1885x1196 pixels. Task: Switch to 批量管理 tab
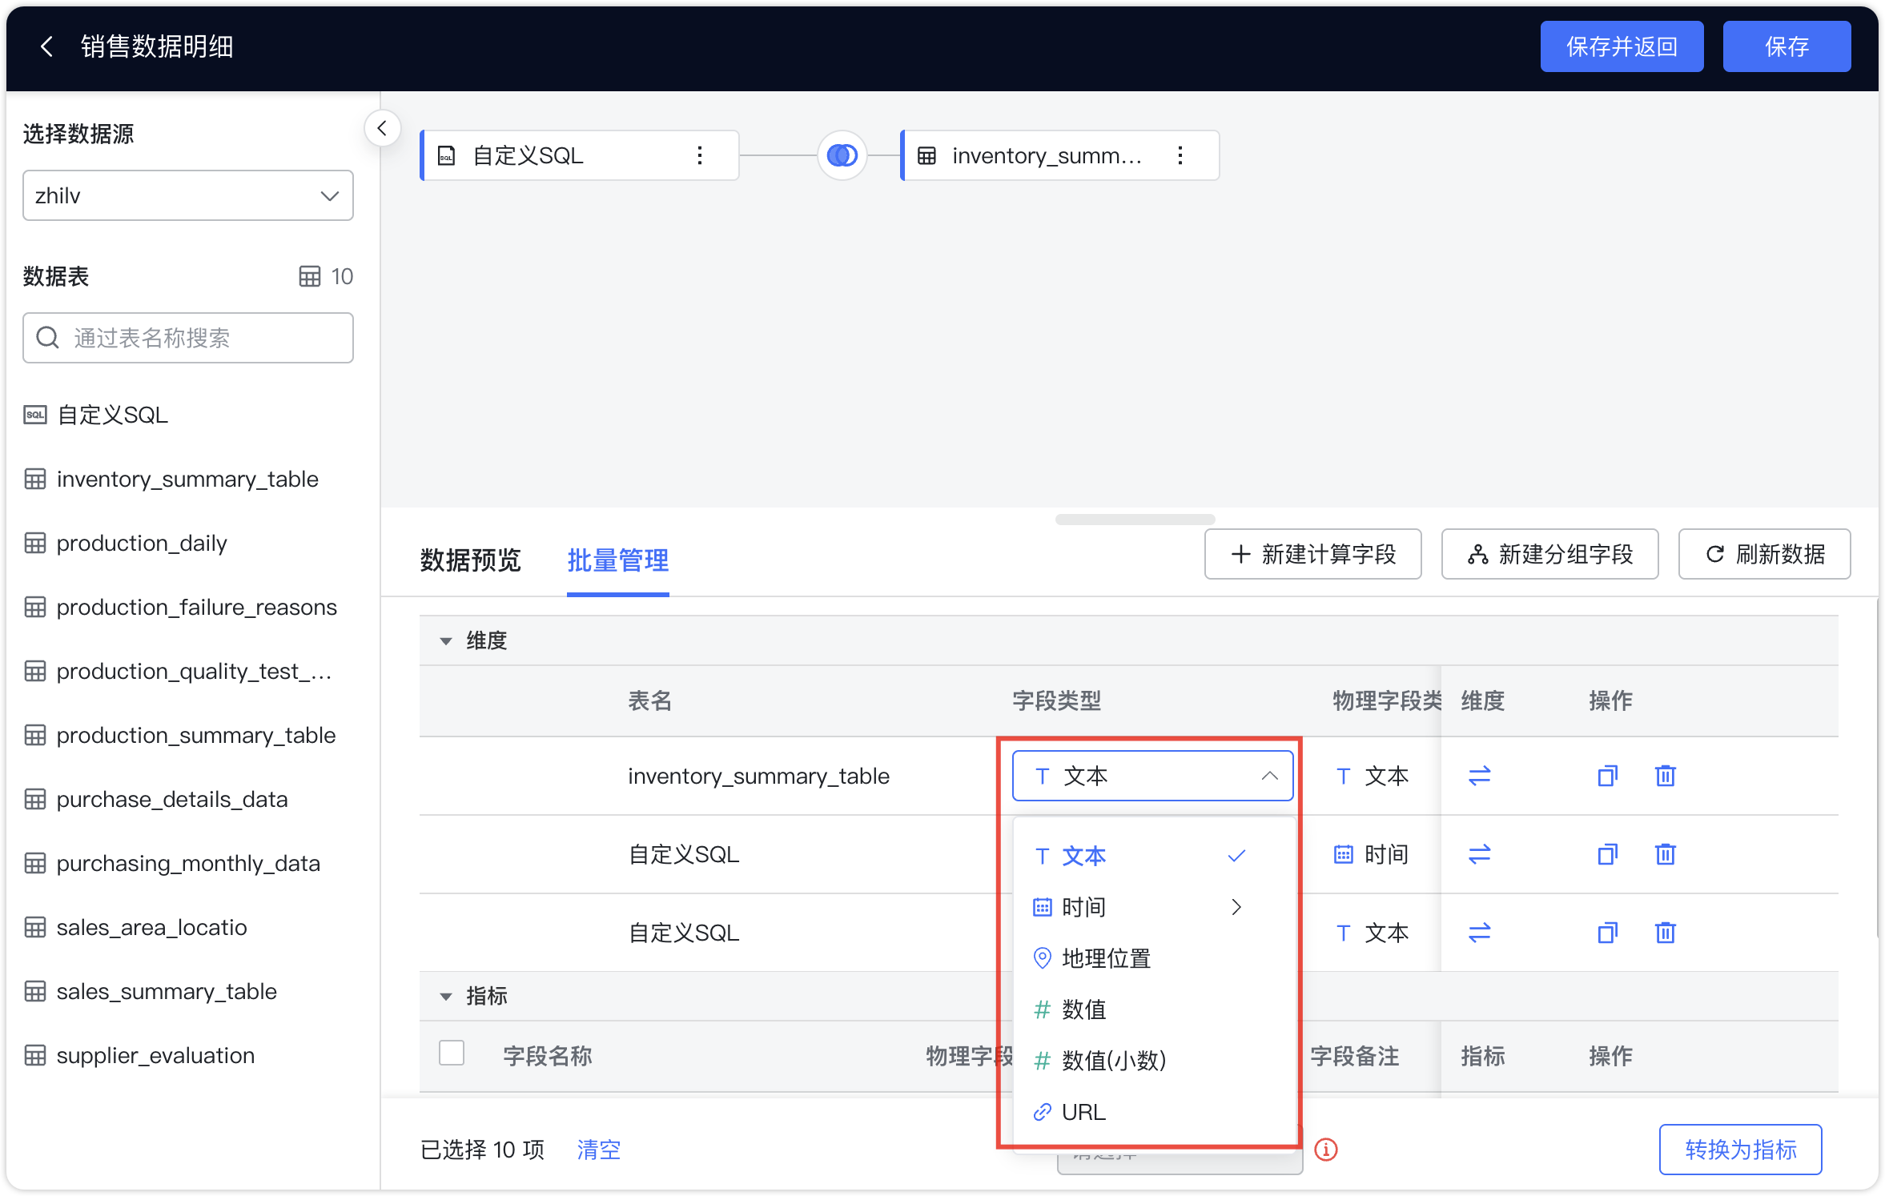(617, 560)
